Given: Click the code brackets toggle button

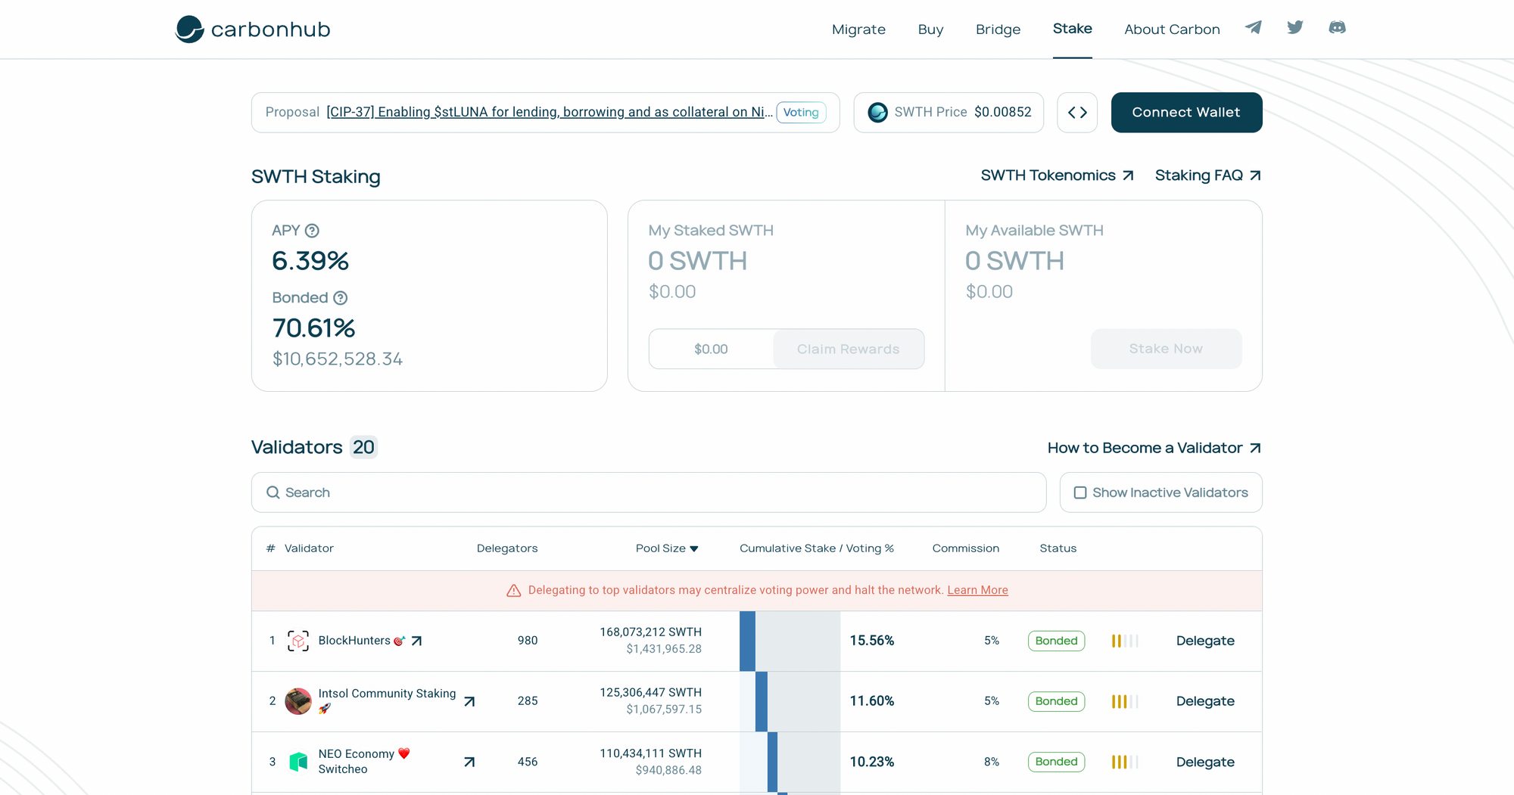Looking at the screenshot, I should [x=1077, y=113].
